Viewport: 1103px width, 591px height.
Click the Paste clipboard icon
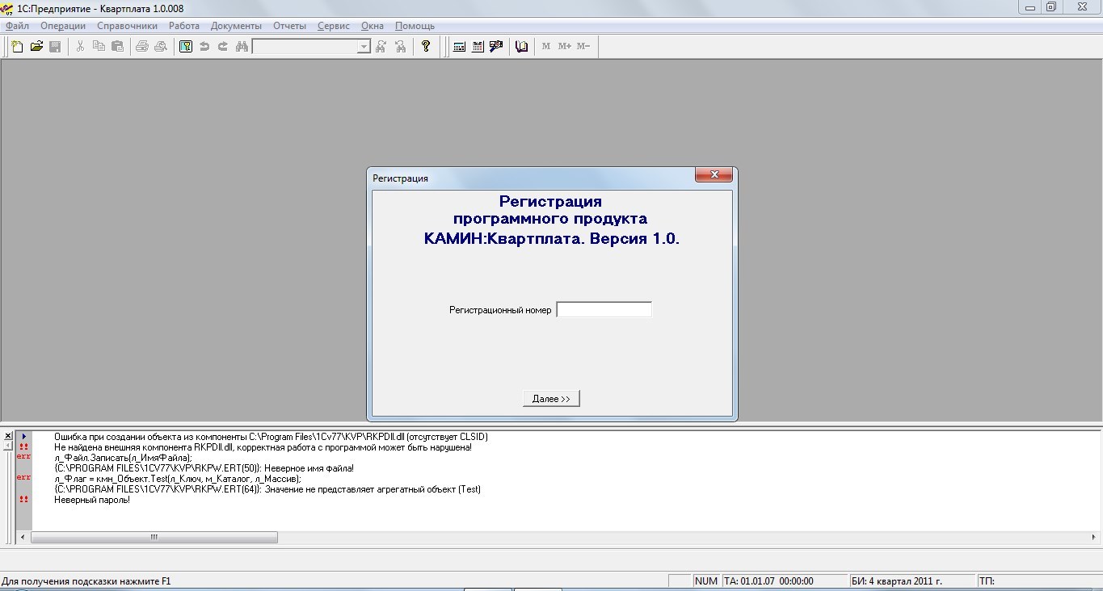[117, 47]
